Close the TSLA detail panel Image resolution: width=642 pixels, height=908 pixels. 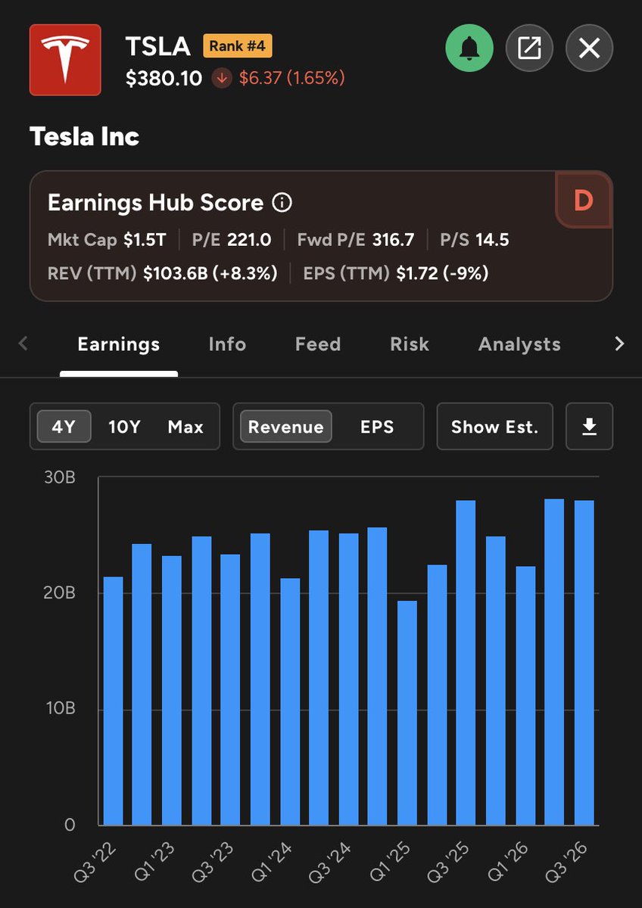[589, 48]
